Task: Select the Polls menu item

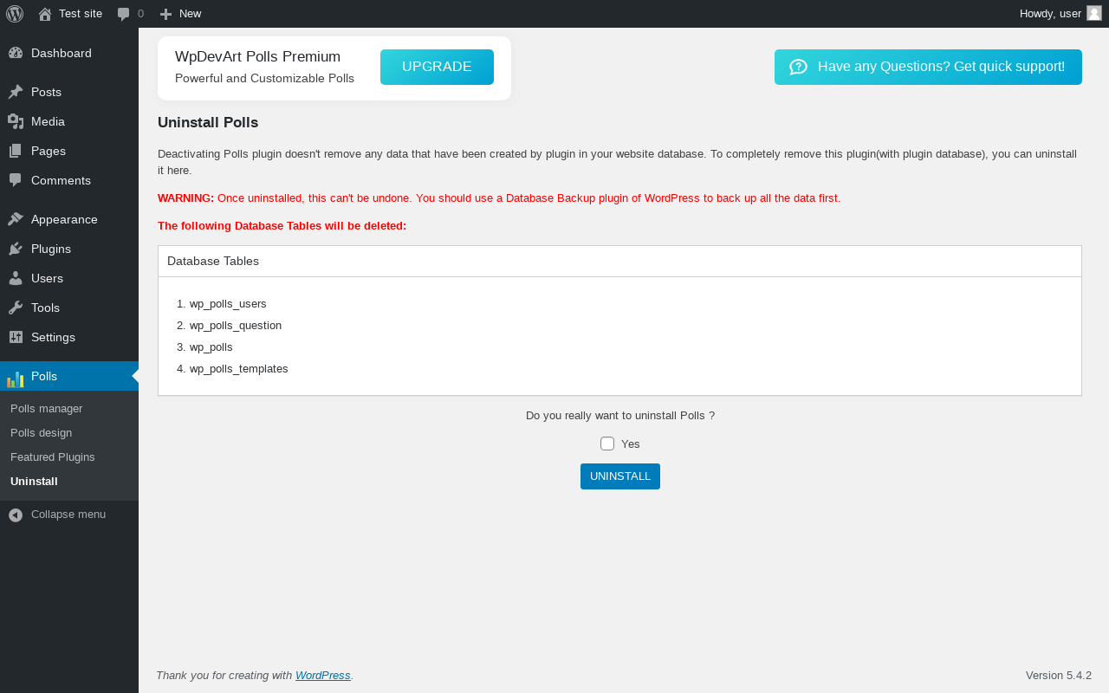Action: pos(69,376)
